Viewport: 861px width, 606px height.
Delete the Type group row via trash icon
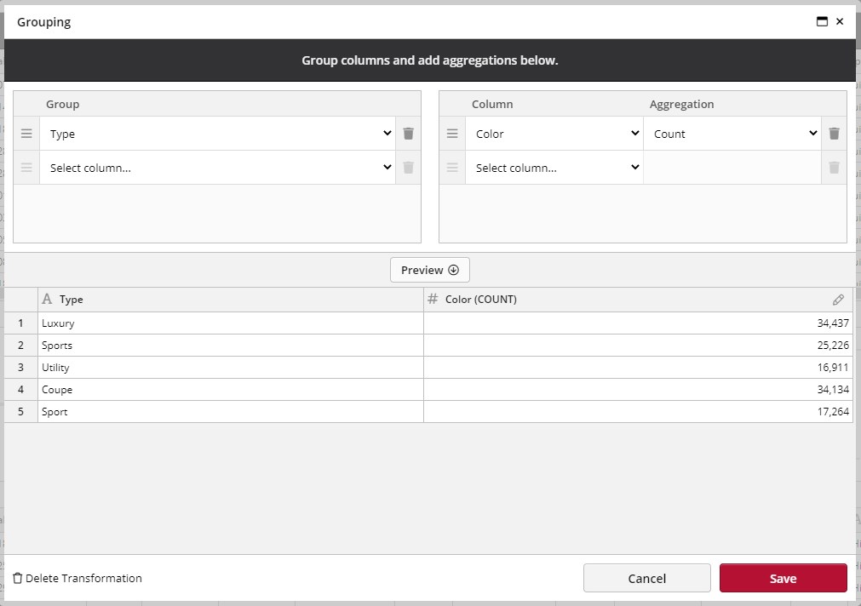click(408, 133)
